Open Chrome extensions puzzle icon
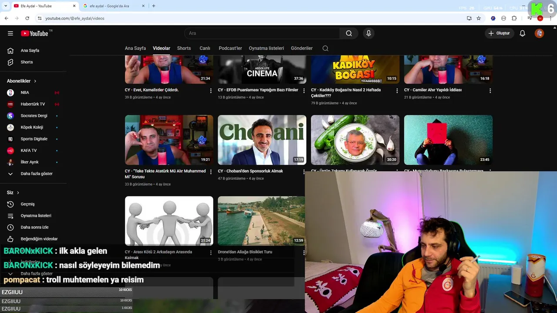The width and height of the screenshot is (557, 313). (x=514, y=18)
